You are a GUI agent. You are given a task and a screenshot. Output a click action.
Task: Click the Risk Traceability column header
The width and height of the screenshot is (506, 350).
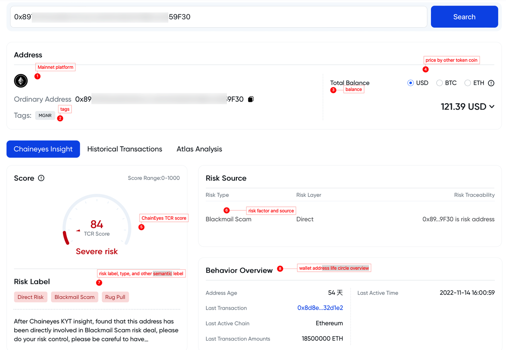click(x=474, y=195)
